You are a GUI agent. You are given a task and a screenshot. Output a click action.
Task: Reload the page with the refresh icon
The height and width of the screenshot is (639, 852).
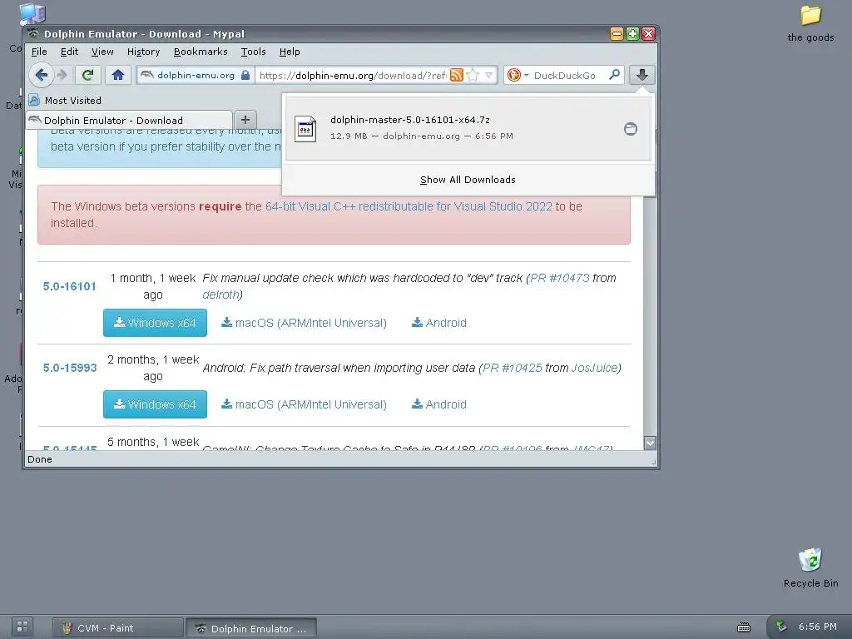(x=87, y=75)
